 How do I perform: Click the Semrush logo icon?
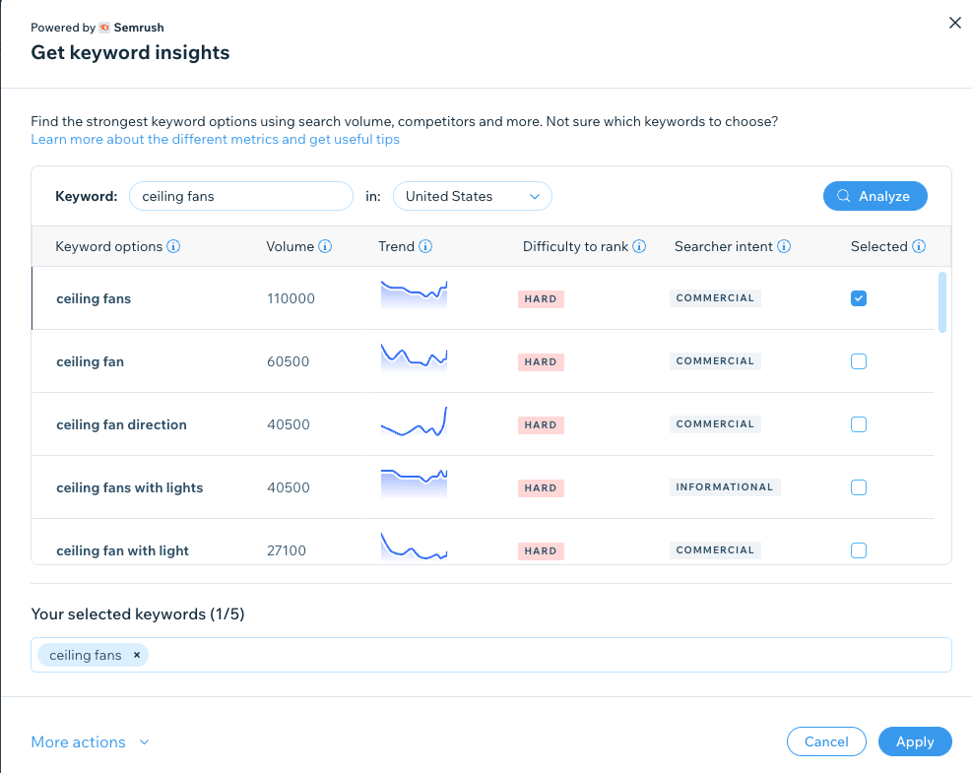pyautogui.click(x=104, y=28)
